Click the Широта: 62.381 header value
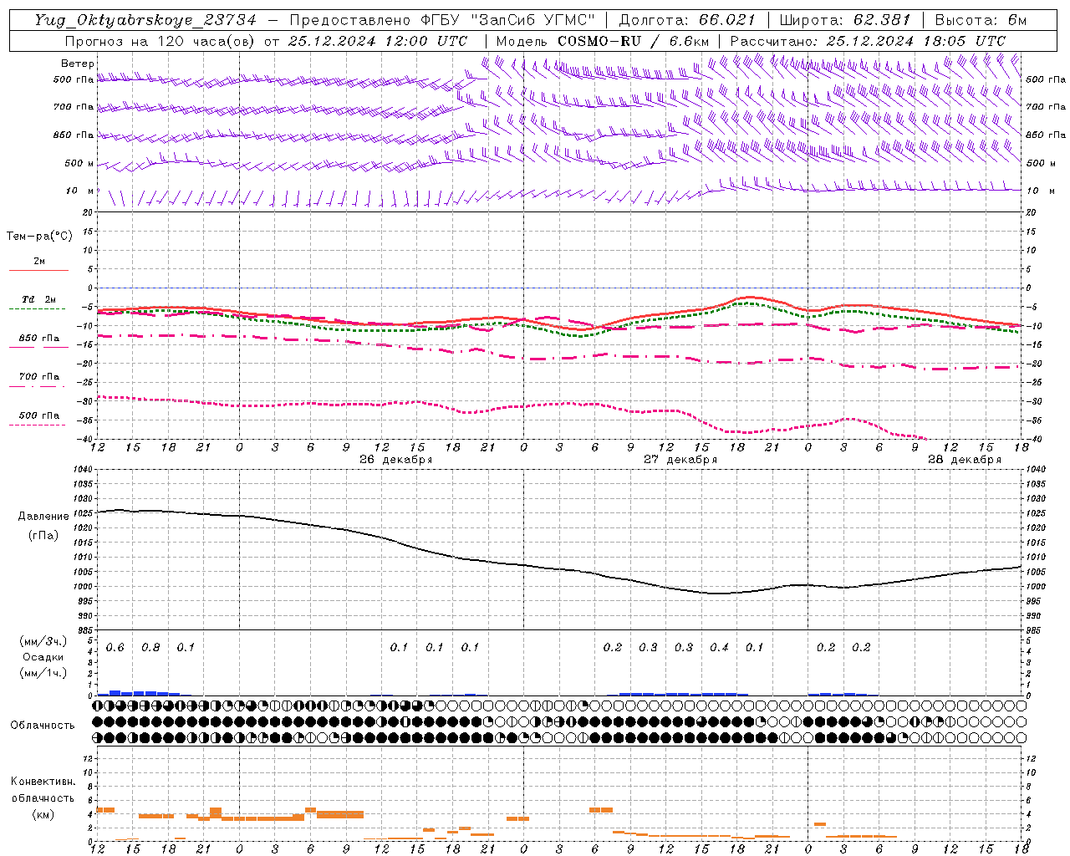 pos(844,20)
